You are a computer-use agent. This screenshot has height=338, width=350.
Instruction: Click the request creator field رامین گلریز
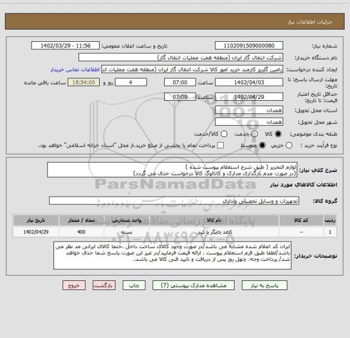coord(192,70)
